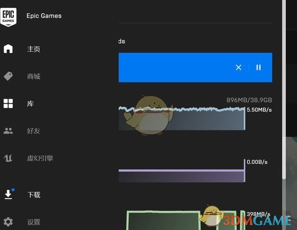Viewport: 297px width, 230px height.
Task: Click the Epic Games title text
Action: pos(44,16)
